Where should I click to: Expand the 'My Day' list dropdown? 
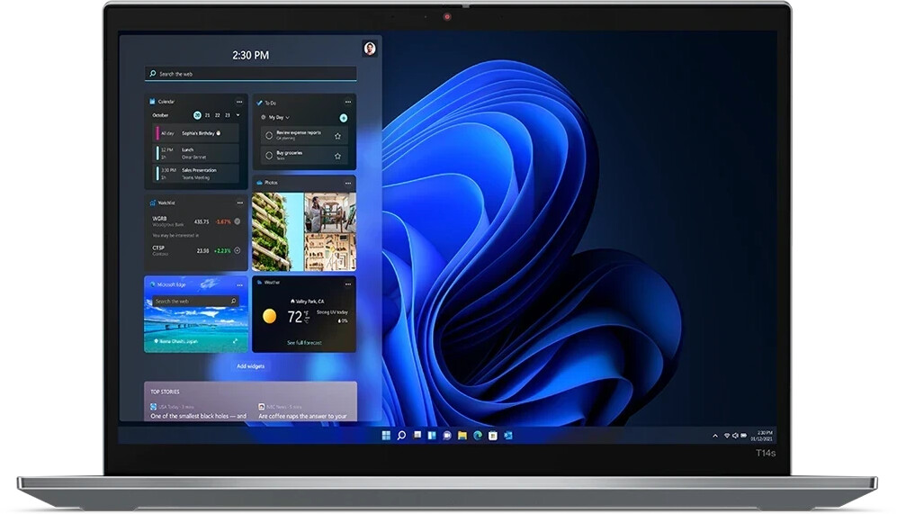(288, 118)
